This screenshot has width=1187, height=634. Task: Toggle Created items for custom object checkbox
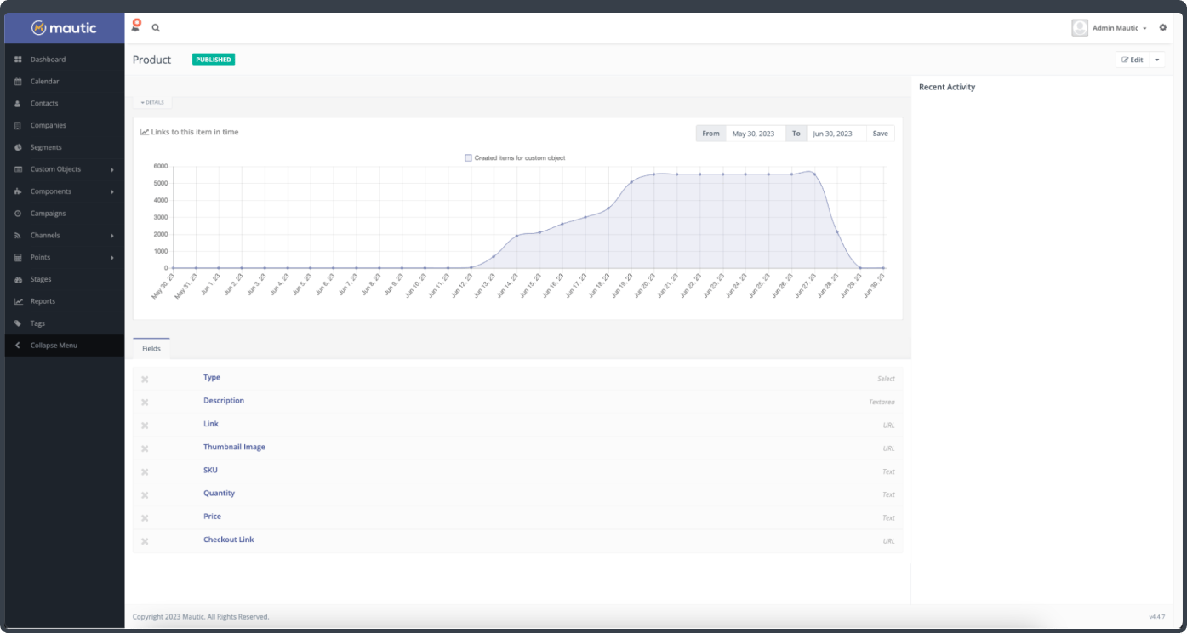point(468,157)
